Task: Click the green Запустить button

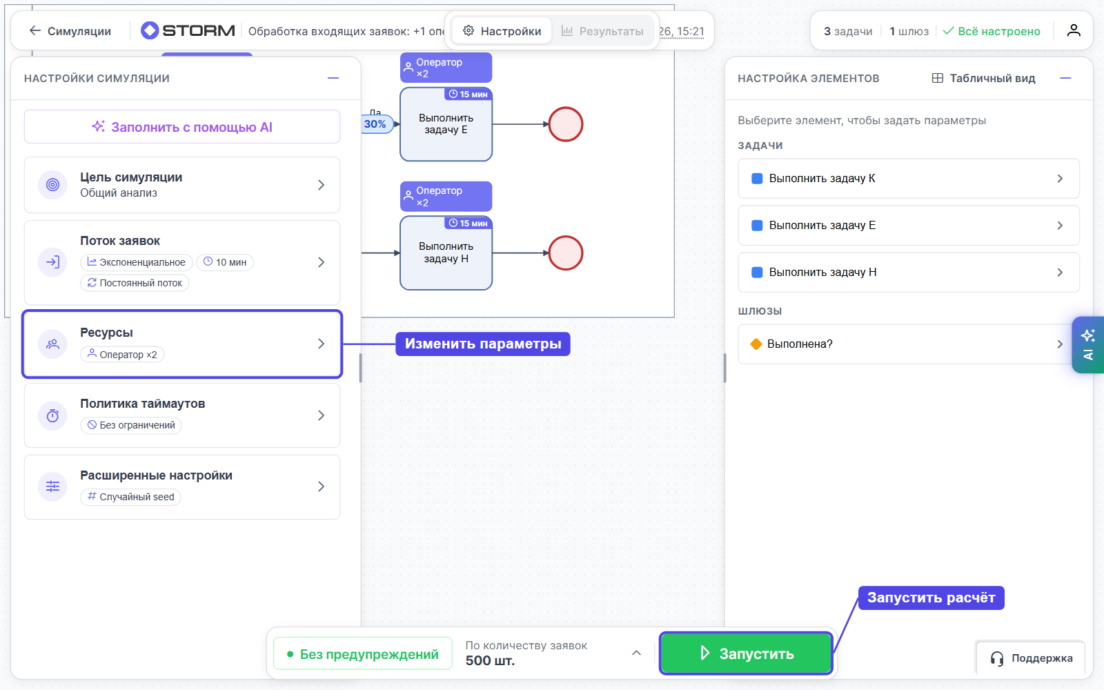Action: point(747,653)
